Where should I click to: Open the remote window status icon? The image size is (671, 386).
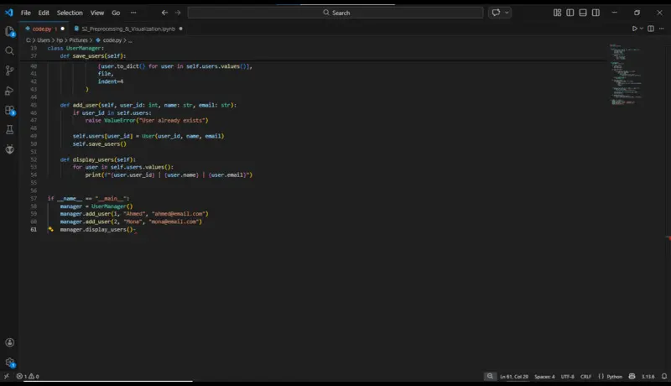pyautogui.click(x=7, y=376)
